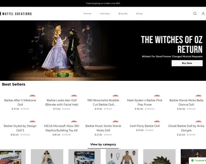Click the $90.00 Pink Pop Purse price
The image size is (206, 164).
click(x=139, y=109)
